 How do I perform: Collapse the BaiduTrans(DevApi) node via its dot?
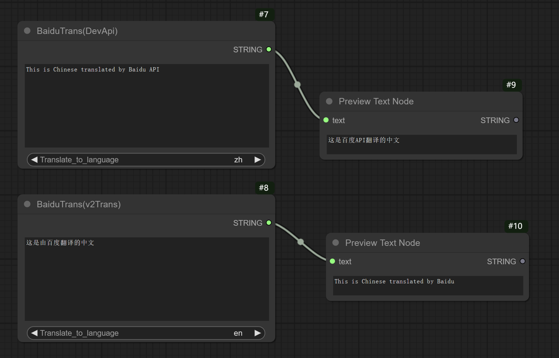click(27, 31)
